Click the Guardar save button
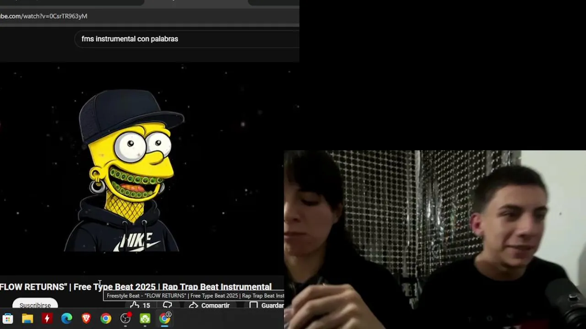 (267, 305)
